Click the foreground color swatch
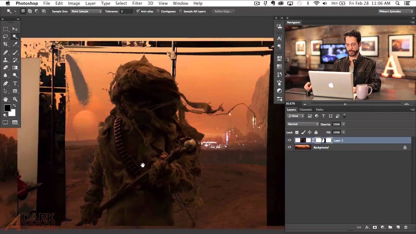 pos(7,108)
